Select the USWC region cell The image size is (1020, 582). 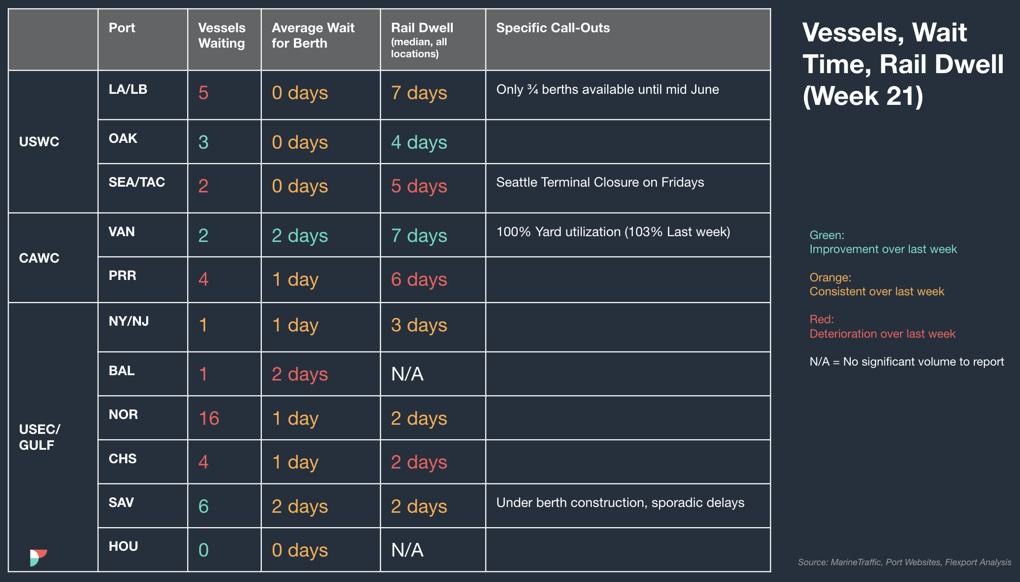point(53,141)
